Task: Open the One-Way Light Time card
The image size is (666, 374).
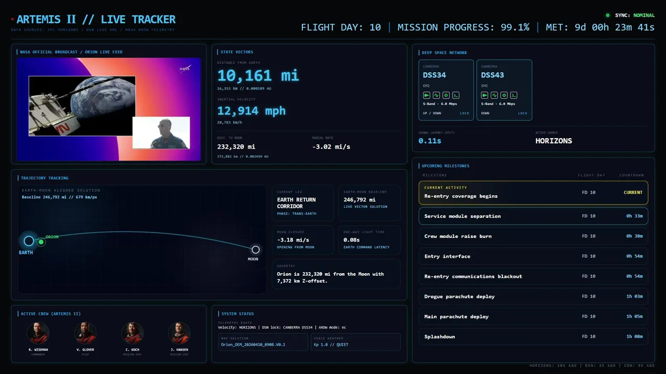Action: pos(369,240)
